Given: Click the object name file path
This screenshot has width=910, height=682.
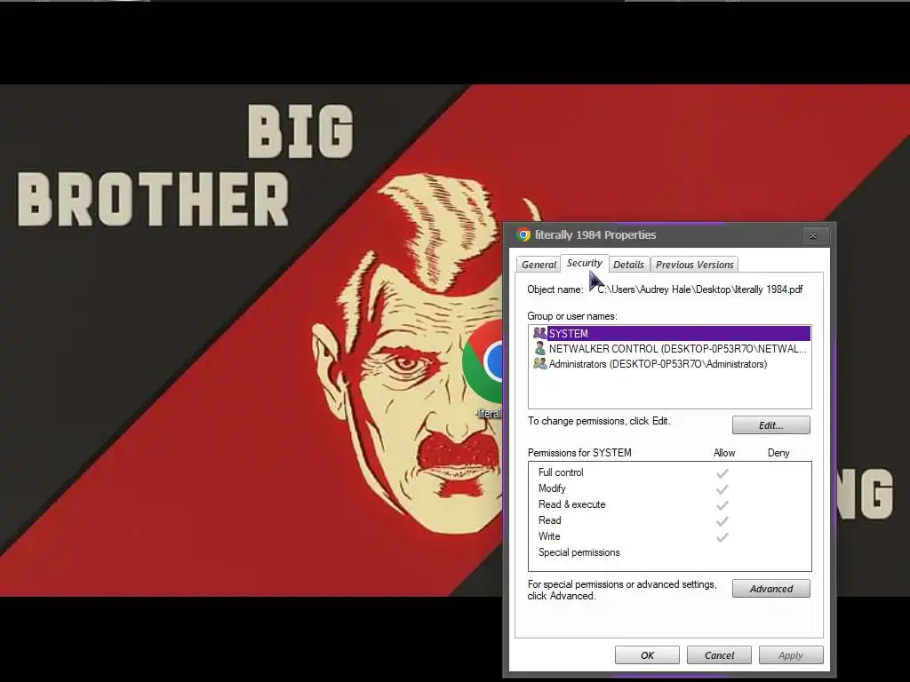Looking at the screenshot, I should tap(700, 289).
